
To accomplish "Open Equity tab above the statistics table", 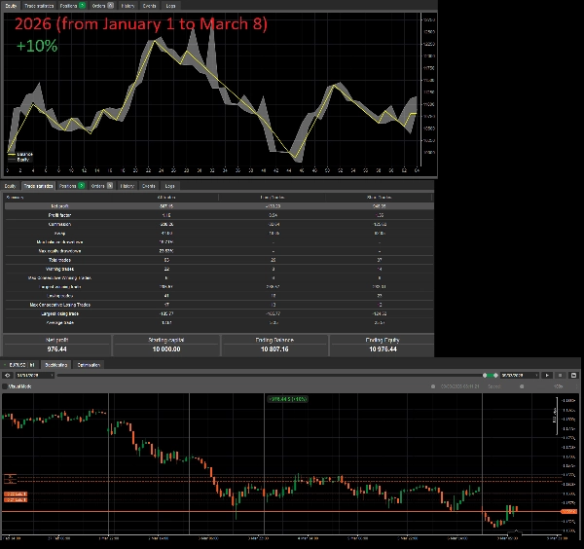I will pyautogui.click(x=10, y=186).
